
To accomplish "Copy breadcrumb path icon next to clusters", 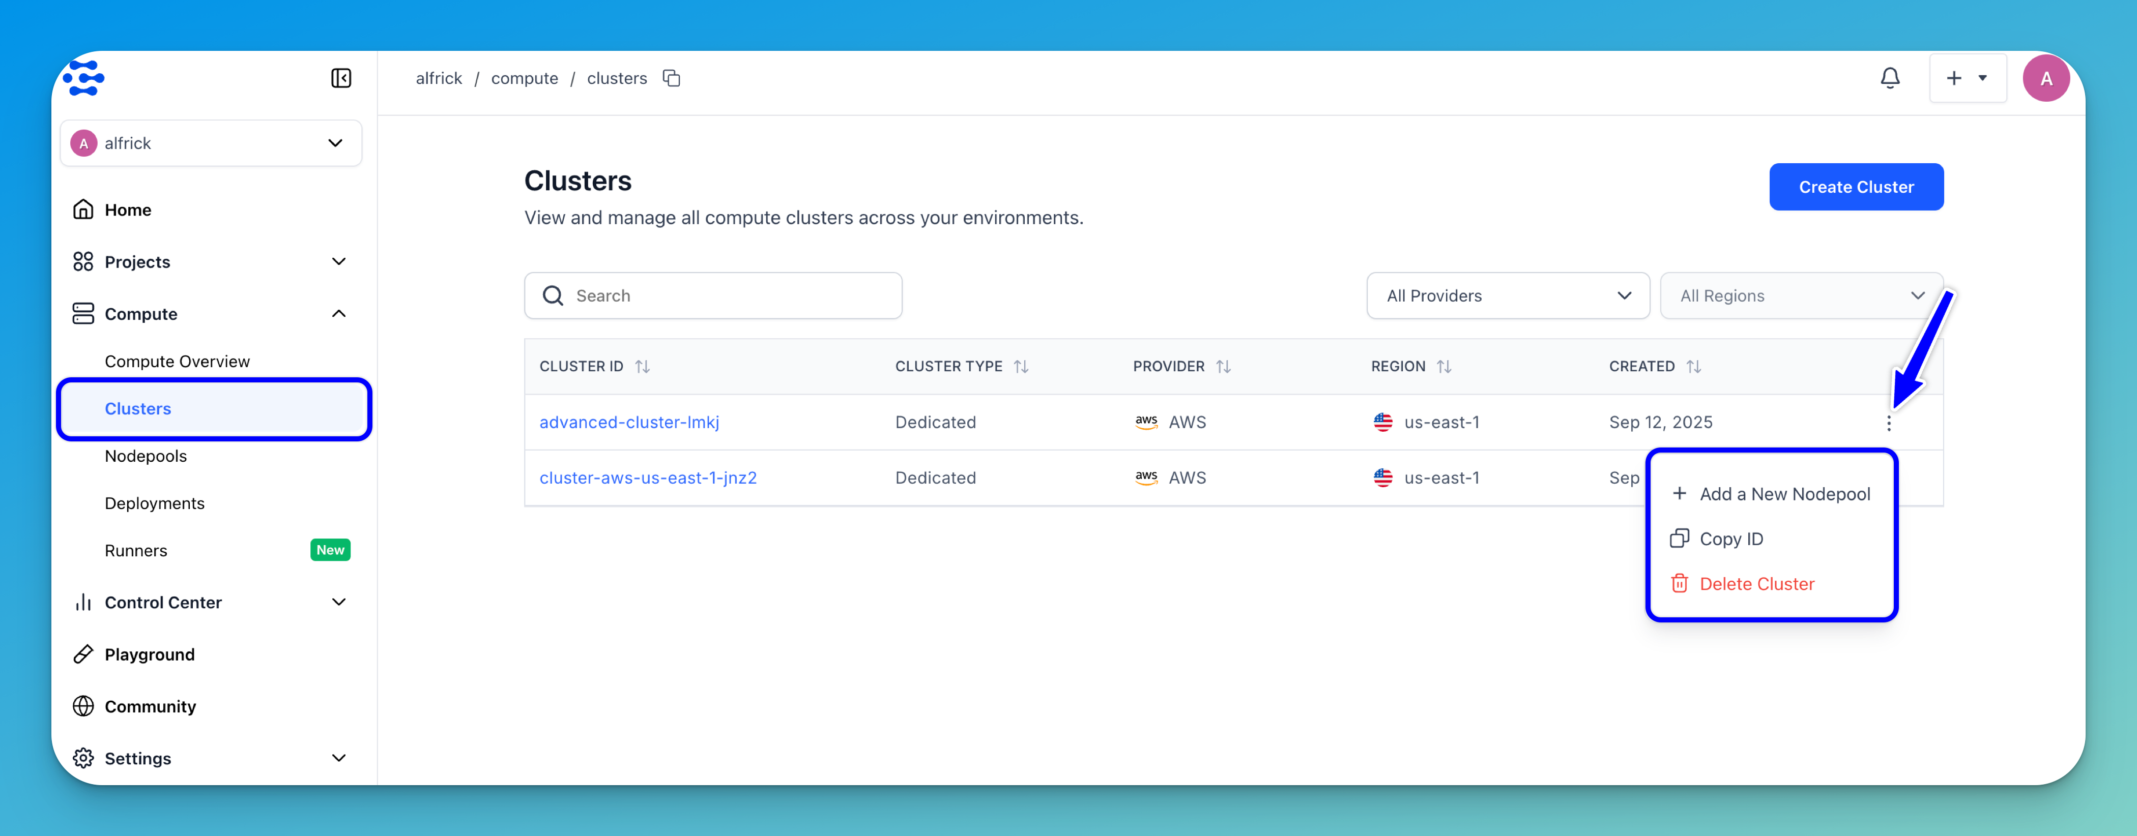I will tap(671, 78).
